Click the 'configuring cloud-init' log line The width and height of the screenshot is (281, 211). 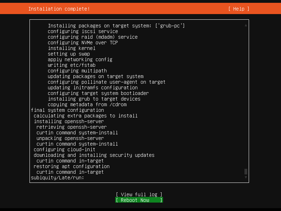(x=65, y=149)
